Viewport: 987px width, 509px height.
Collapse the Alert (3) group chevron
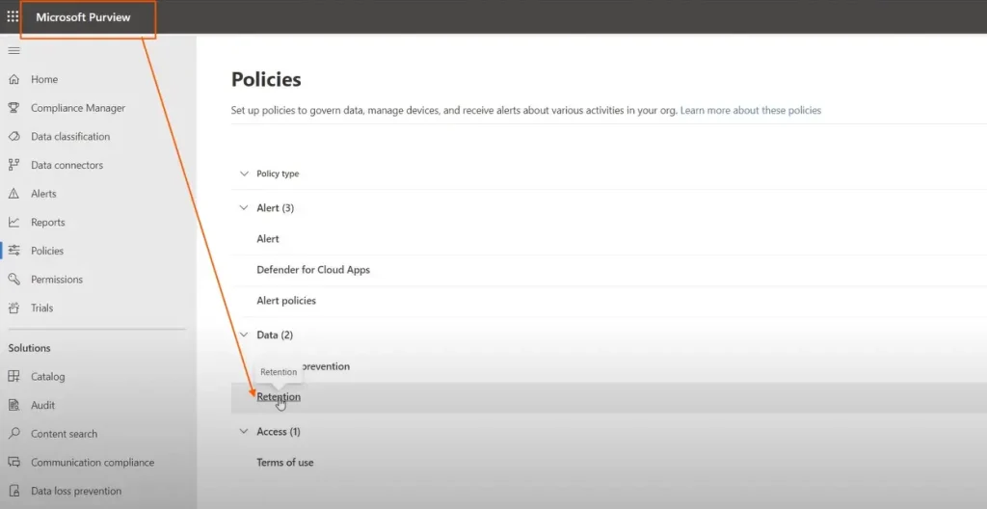point(244,208)
